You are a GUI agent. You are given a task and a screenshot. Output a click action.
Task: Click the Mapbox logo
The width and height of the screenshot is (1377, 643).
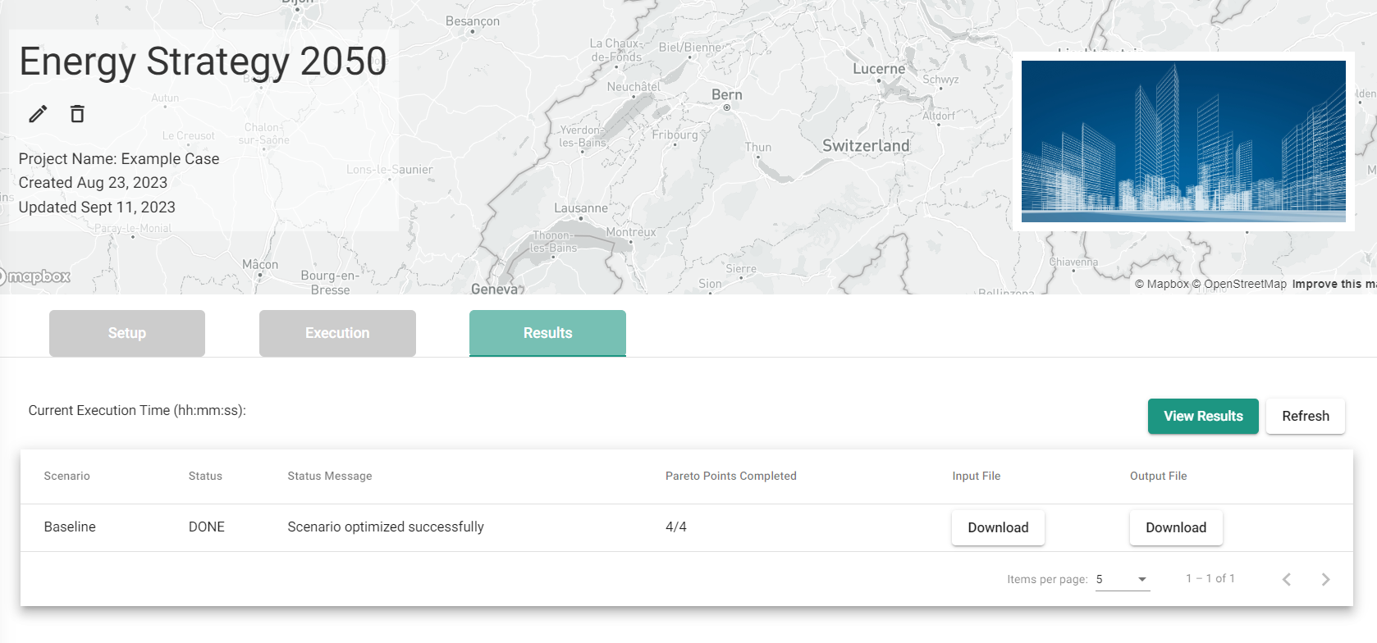coord(37,277)
